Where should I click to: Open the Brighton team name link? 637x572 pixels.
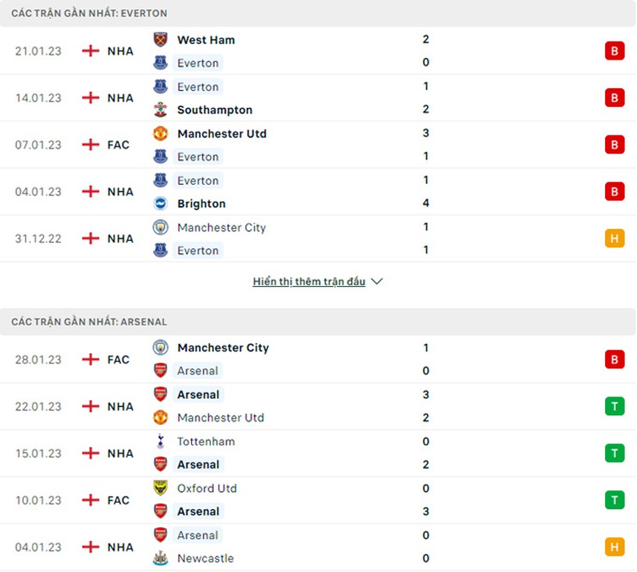(201, 203)
